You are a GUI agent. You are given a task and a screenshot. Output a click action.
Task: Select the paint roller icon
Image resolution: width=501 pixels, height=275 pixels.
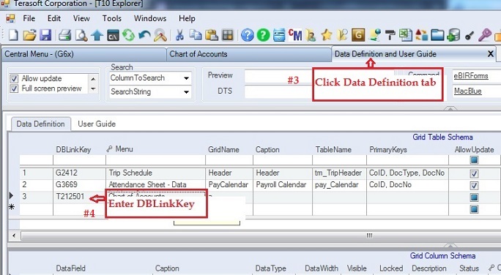pyautogui.click(x=390, y=35)
